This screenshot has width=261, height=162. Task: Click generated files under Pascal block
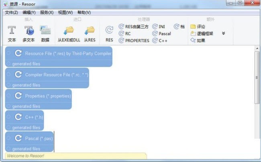[26, 149]
